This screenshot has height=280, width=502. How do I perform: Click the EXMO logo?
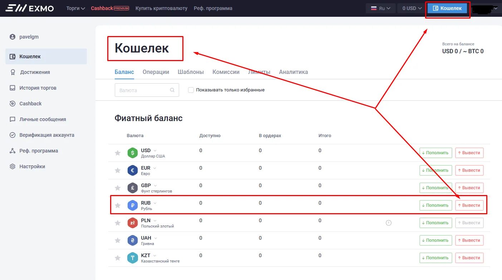point(29,8)
